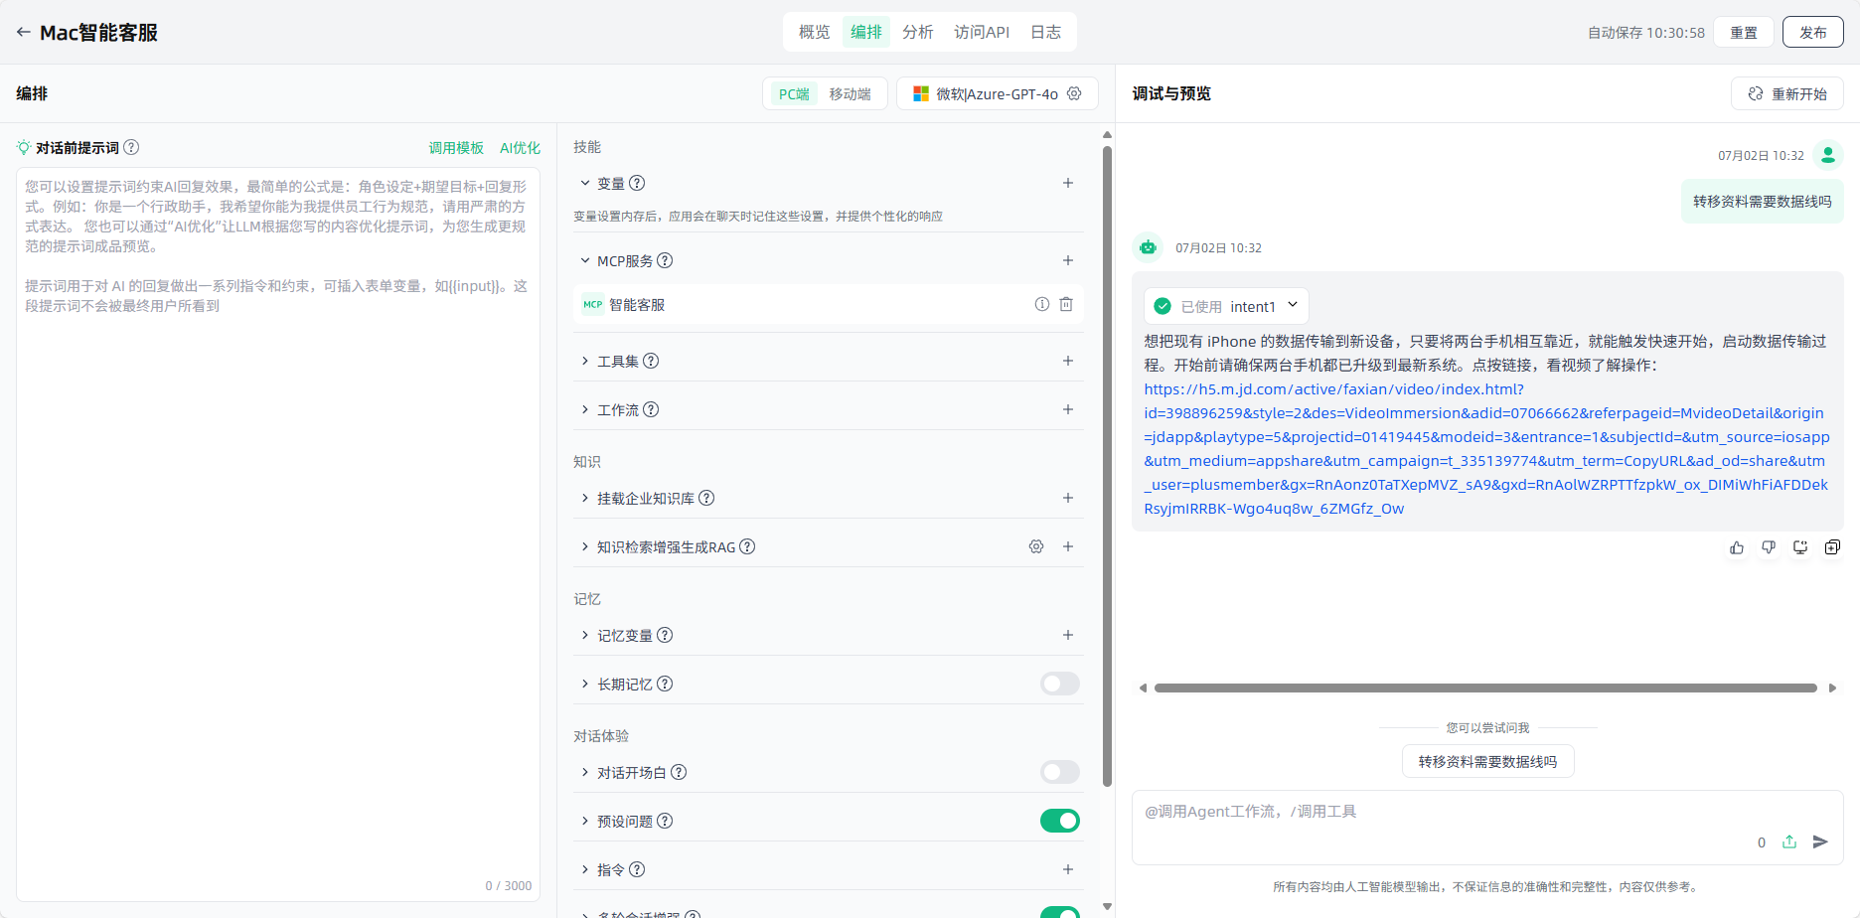This screenshot has height=918, width=1860.
Task: Switch to the 分析 tab
Action: 917,32
